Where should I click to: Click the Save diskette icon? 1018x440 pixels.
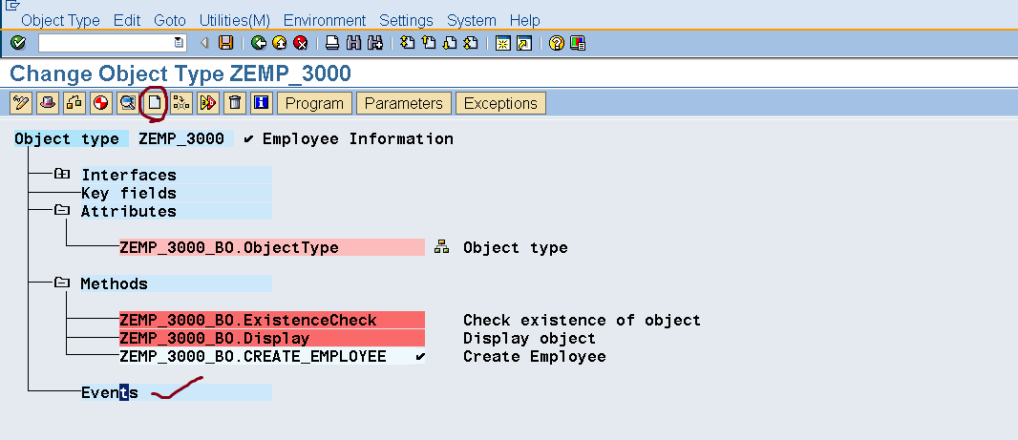pos(225,44)
